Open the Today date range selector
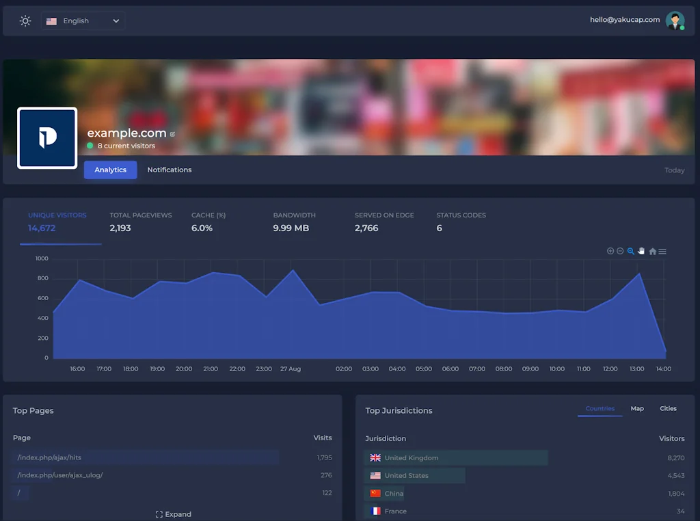The image size is (700, 521). coord(674,170)
